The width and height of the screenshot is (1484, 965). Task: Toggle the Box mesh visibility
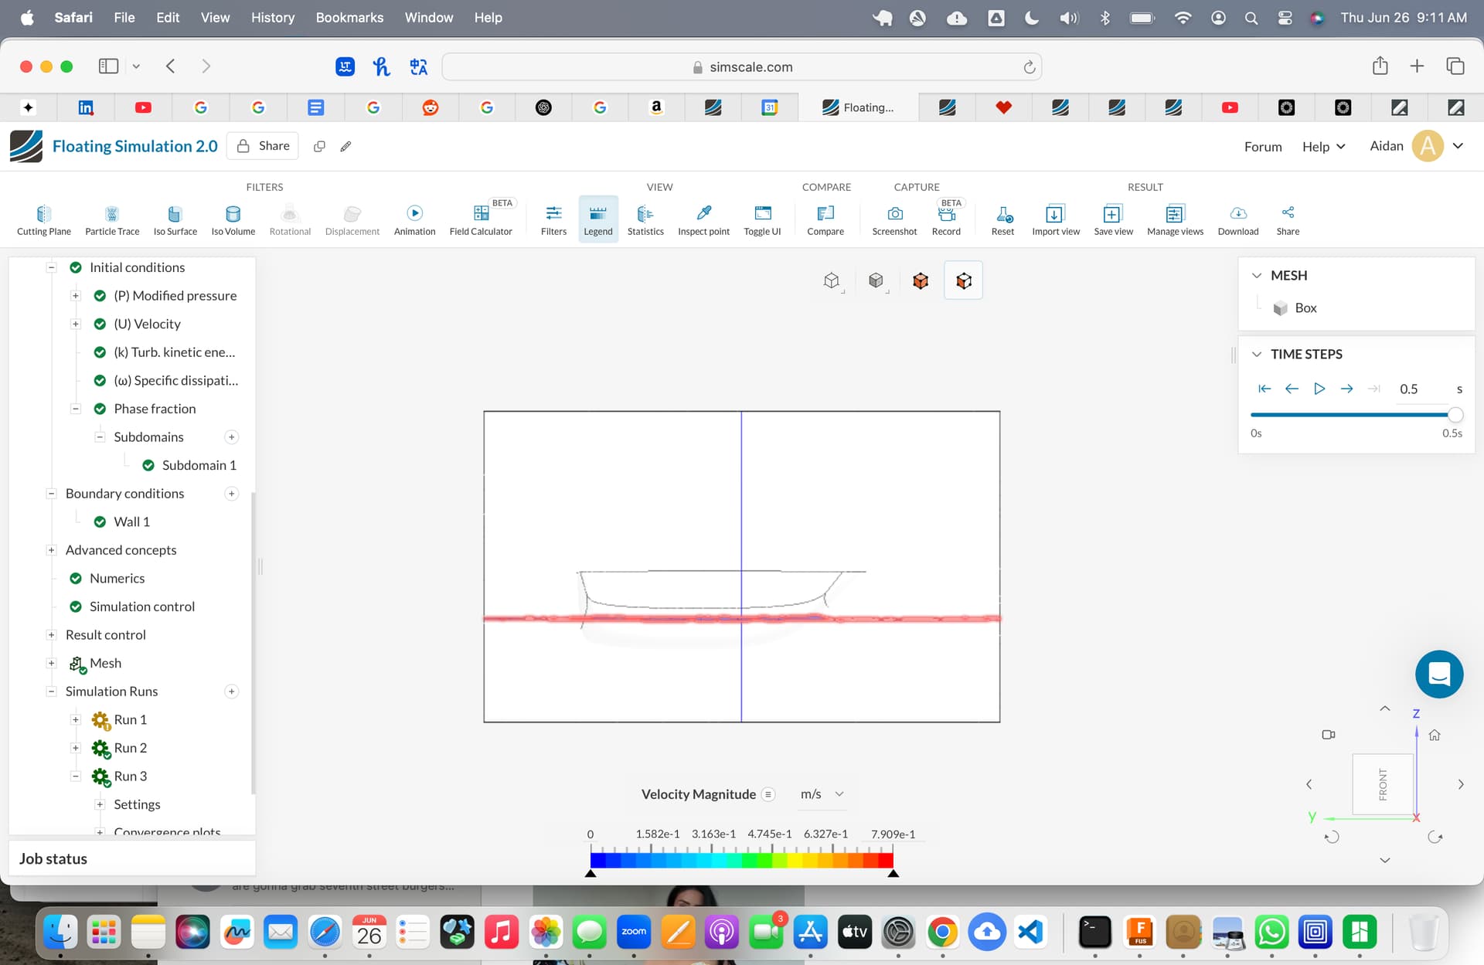[1280, 308]
